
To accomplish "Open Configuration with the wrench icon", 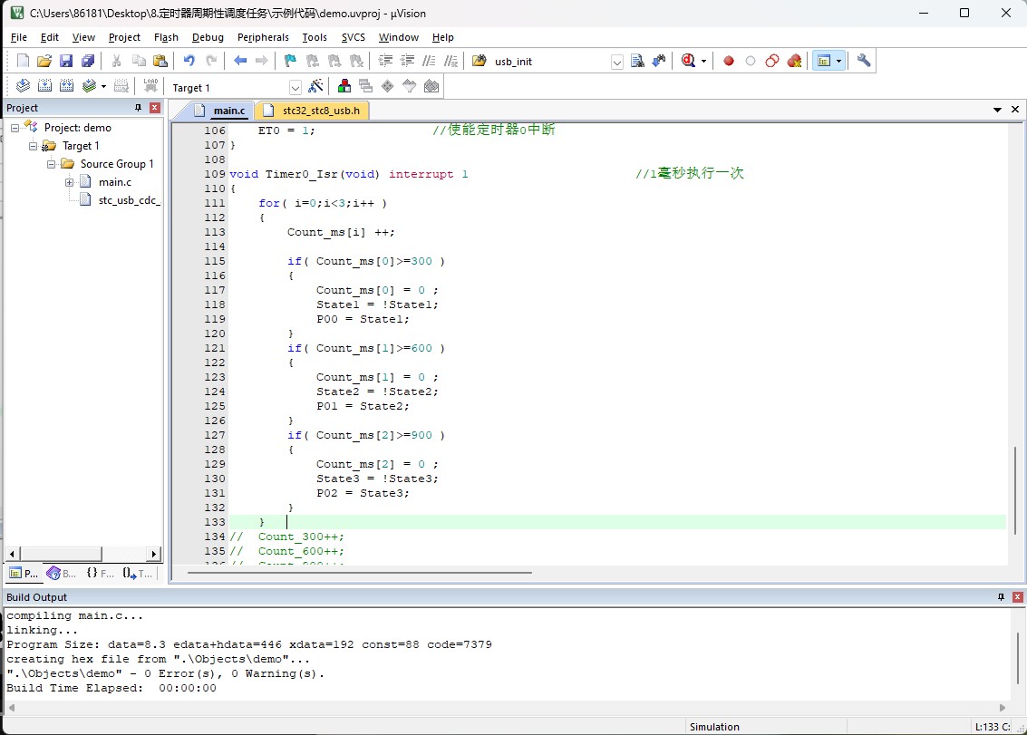I will 864,61.
